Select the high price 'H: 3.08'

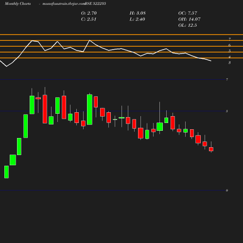coord(138,13)
